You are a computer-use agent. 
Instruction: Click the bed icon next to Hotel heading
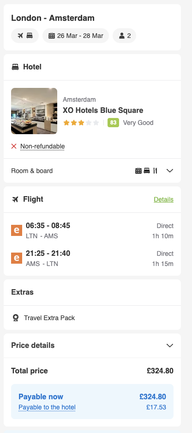(x=15, y=67)
